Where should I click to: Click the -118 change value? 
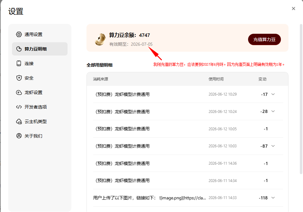point(263,198)
